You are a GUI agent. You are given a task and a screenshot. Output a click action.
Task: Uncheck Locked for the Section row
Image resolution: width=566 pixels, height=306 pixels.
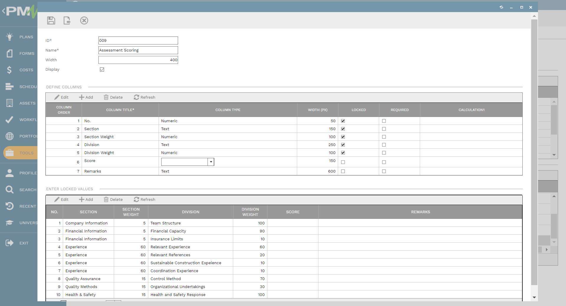(x=343, y=129)
